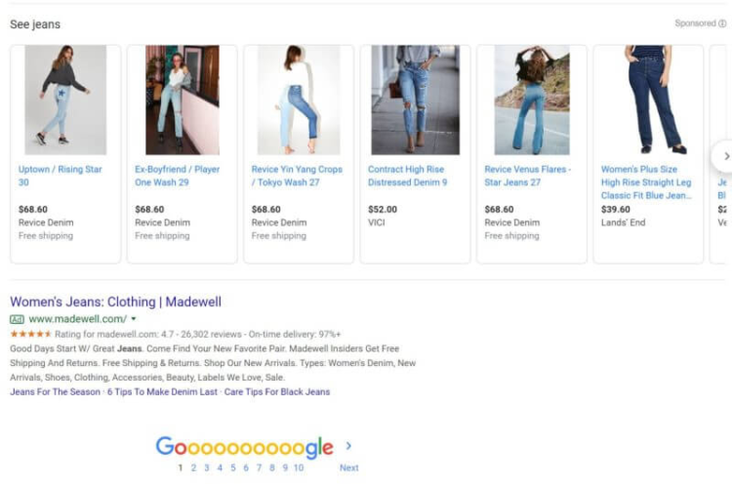Click the green Ad badge icon
Viewport: 732px width, 484px height.
(17, 319)
